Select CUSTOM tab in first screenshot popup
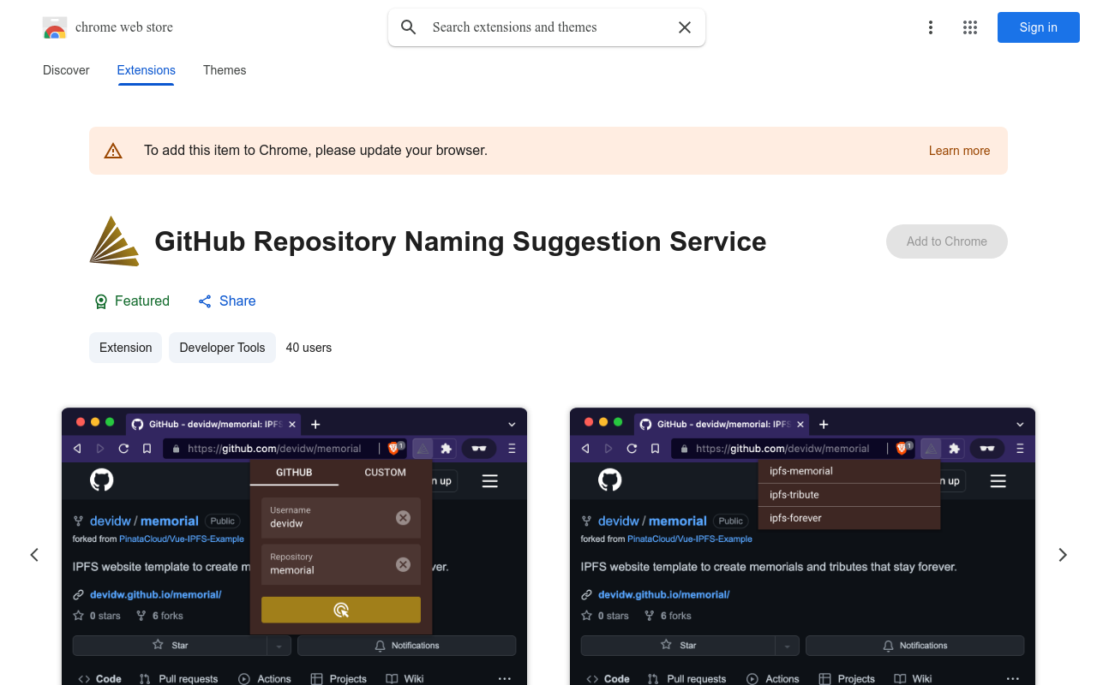This screenshot has height=685, width=1097. 385,473
